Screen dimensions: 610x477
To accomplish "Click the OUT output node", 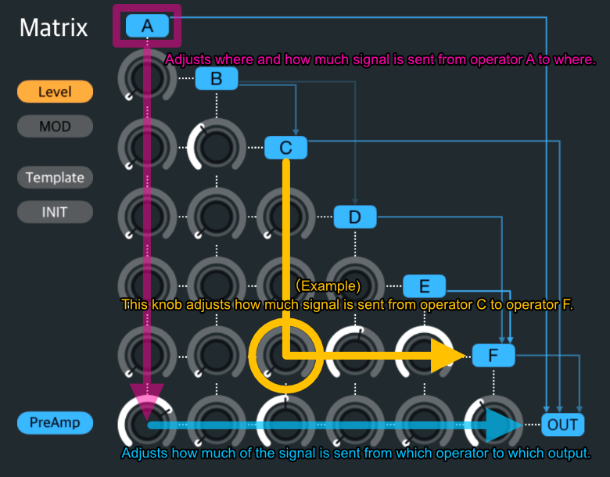I will (x=562, y=425).
